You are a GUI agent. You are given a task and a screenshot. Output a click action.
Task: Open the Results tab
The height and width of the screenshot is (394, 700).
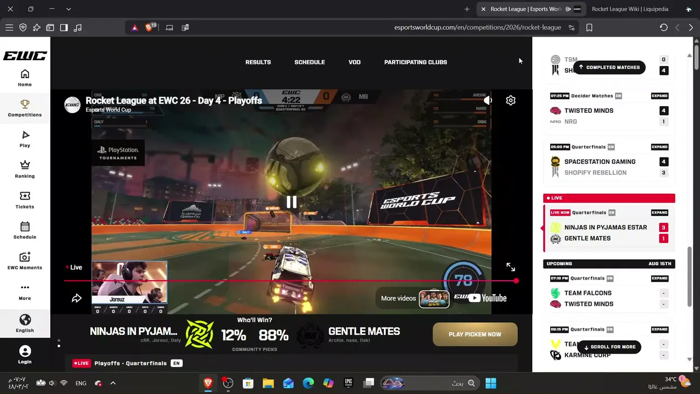pyautogui.click(x=258, y=62)
